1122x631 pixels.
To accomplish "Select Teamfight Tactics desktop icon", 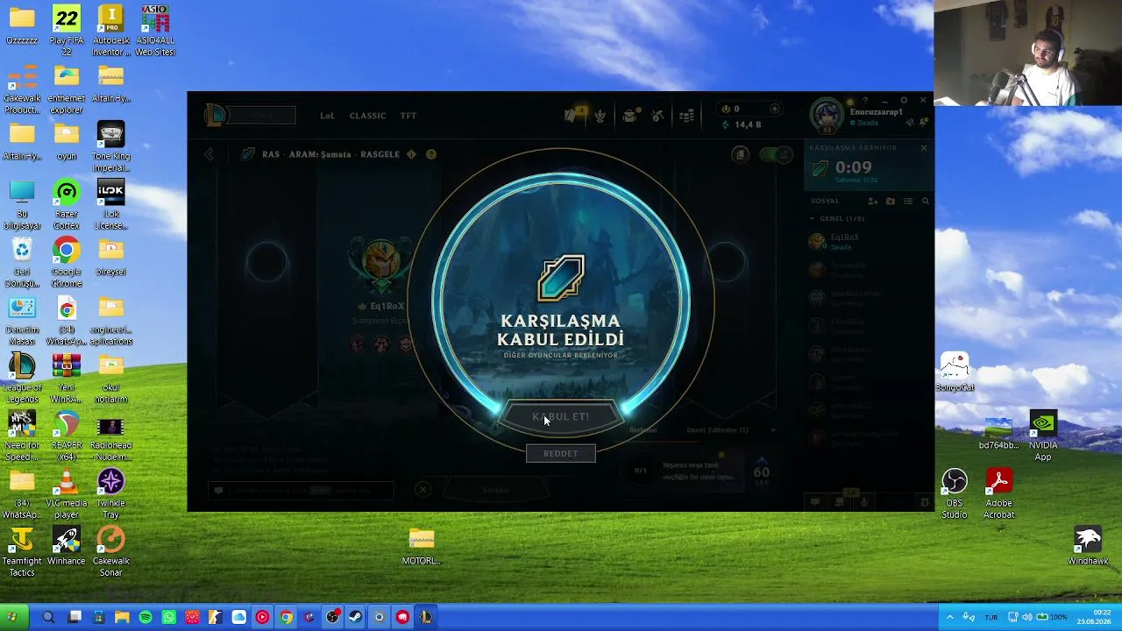I will point(22,552).
